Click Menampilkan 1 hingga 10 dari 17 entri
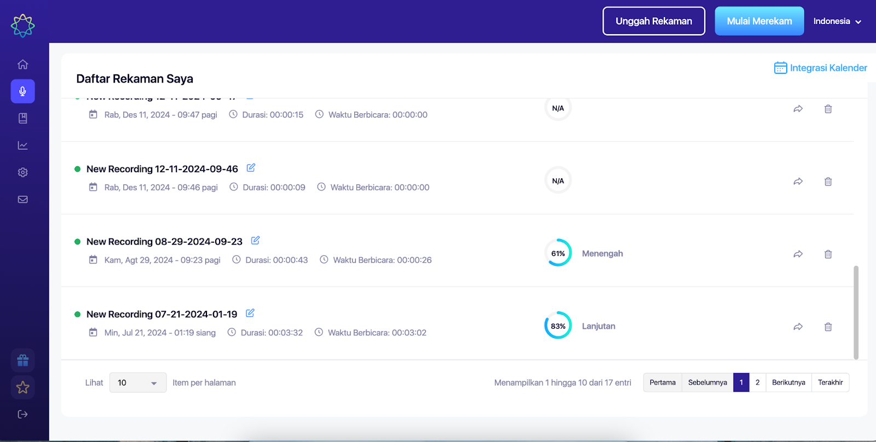The height and width of the screenshot is (442, 876). (x=562, y=383)
